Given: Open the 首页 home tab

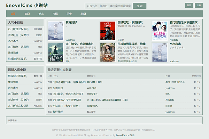Looking at the screenshot, I should click(13, 14).
